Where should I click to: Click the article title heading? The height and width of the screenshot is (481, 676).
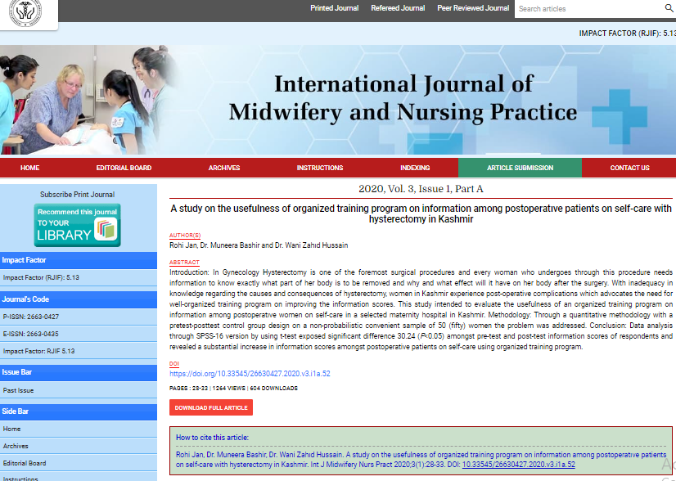pyautogui.click(x=421, y=214)
